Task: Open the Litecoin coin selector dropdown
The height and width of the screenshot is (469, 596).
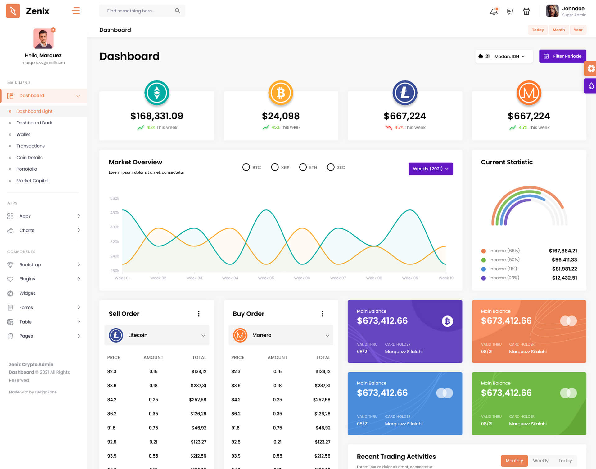Action: tap(157, 335)
